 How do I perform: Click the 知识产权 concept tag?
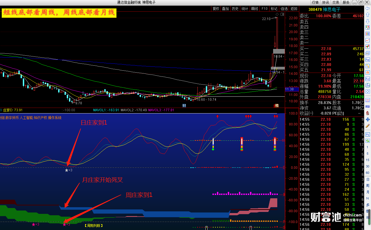tap(41, 118)
